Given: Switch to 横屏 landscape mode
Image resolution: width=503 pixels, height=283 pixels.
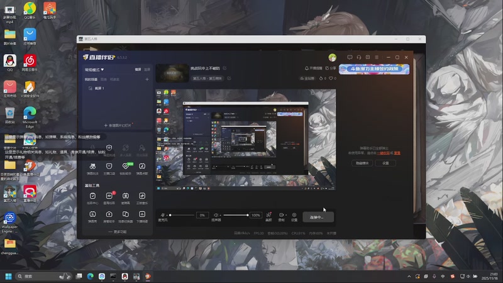Looking at the screenshot, I should 138,70.
